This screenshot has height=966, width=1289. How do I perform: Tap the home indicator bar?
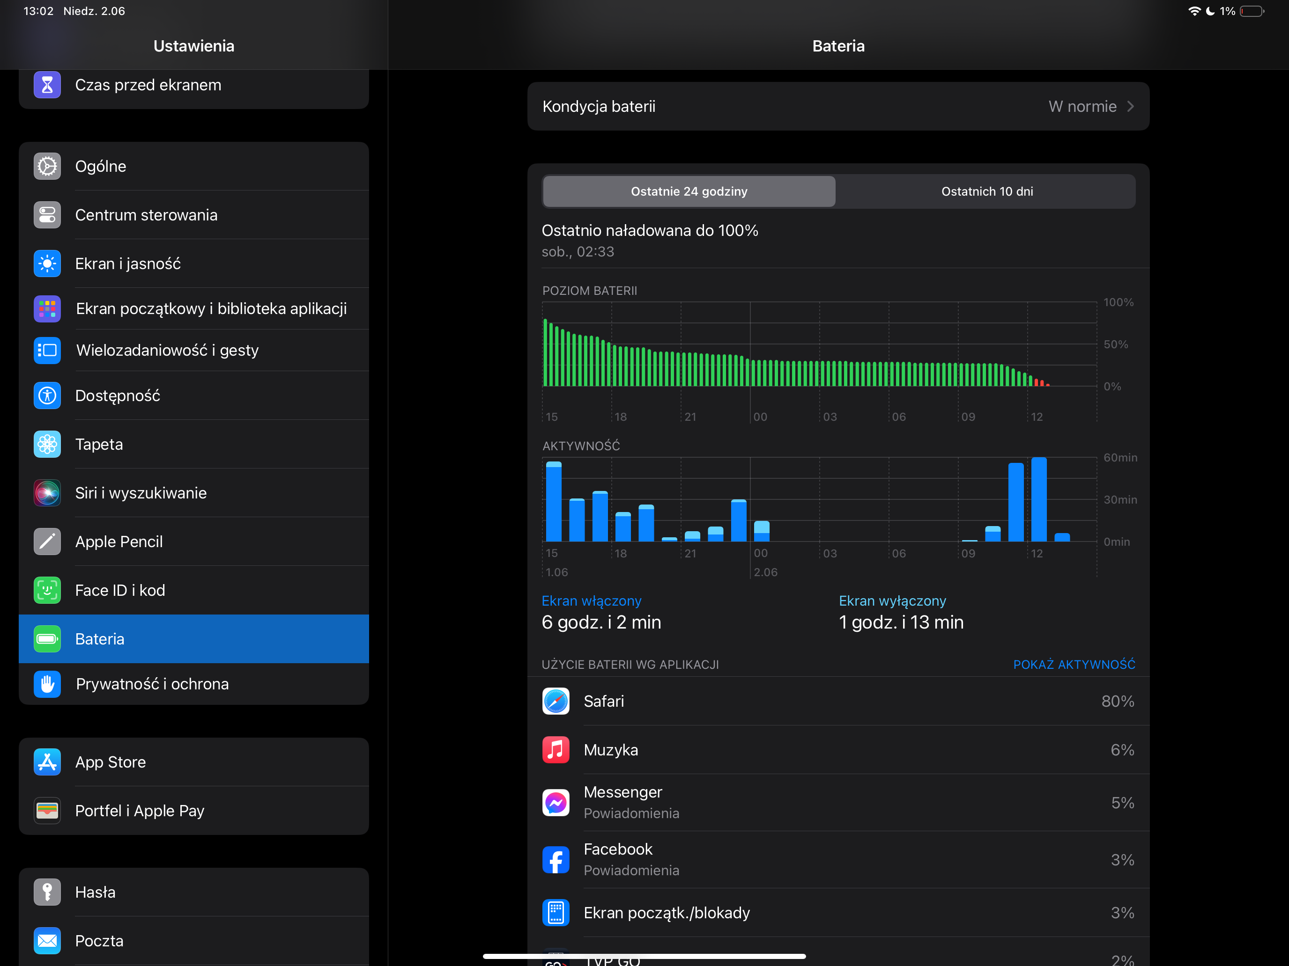point(644,956)
